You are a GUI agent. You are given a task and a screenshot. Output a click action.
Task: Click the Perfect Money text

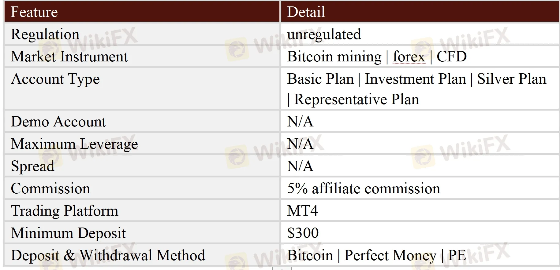click(x=390, y=256)
